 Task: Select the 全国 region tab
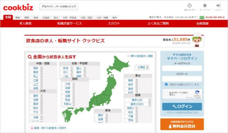coord(8,17)
